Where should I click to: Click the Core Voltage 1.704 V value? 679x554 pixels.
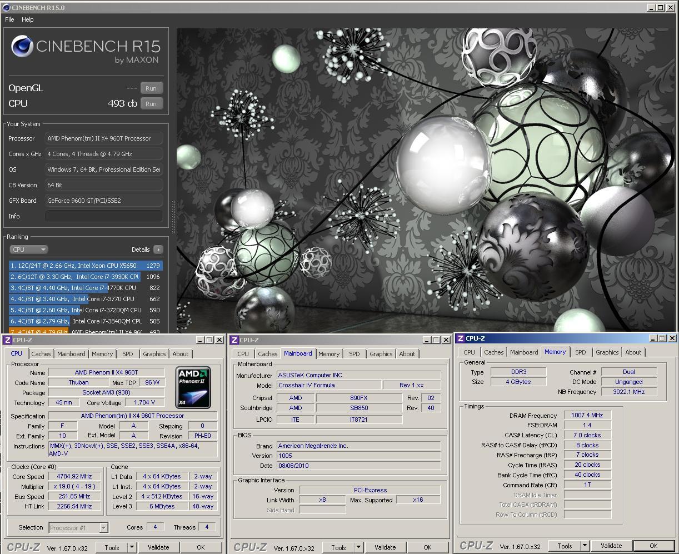click(144, 402)
